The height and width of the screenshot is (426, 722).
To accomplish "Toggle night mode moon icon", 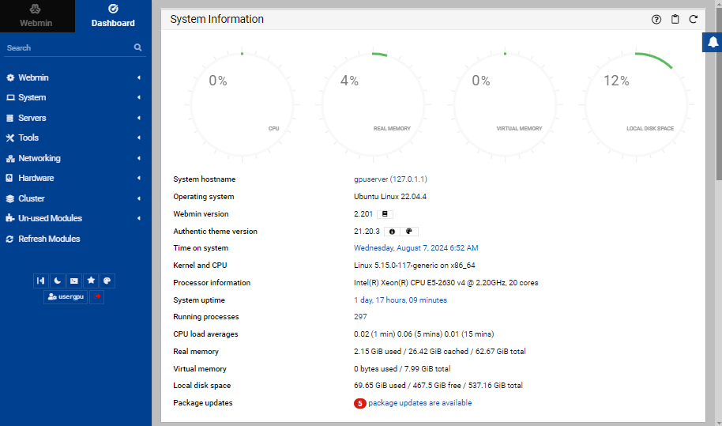I will click(57, 281).
